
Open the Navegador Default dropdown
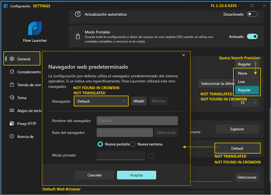click(101, 101)
